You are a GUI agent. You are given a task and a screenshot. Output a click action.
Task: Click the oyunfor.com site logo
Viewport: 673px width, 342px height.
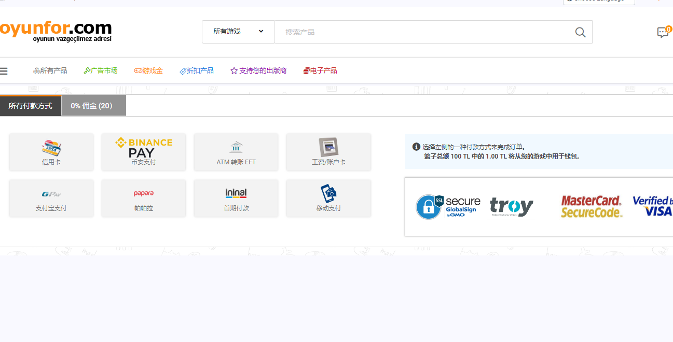[56, 30]
